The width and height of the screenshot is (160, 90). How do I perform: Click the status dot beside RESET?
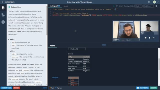pos(114,6)
